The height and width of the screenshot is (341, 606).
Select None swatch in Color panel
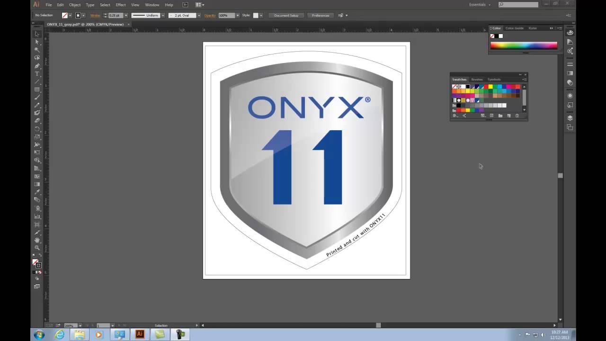point(492,36)
